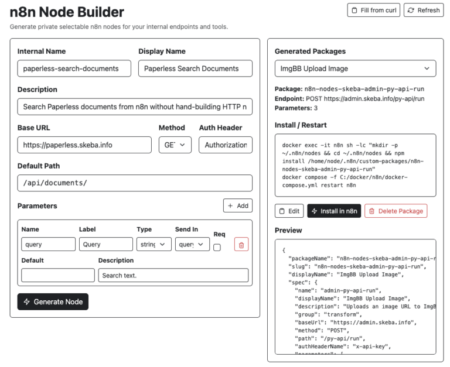Screen dimensions: 450x367
Task: Click Delete Package
Action: tap(396, 211)
